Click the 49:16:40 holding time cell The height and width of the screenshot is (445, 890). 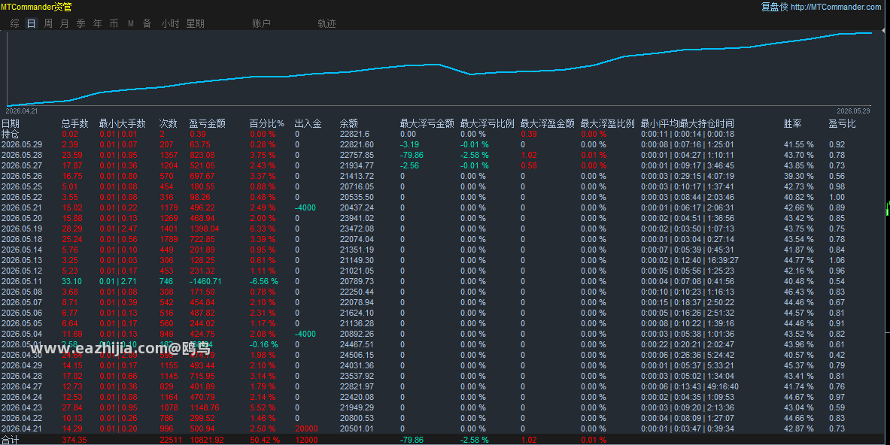coord(723,386)
